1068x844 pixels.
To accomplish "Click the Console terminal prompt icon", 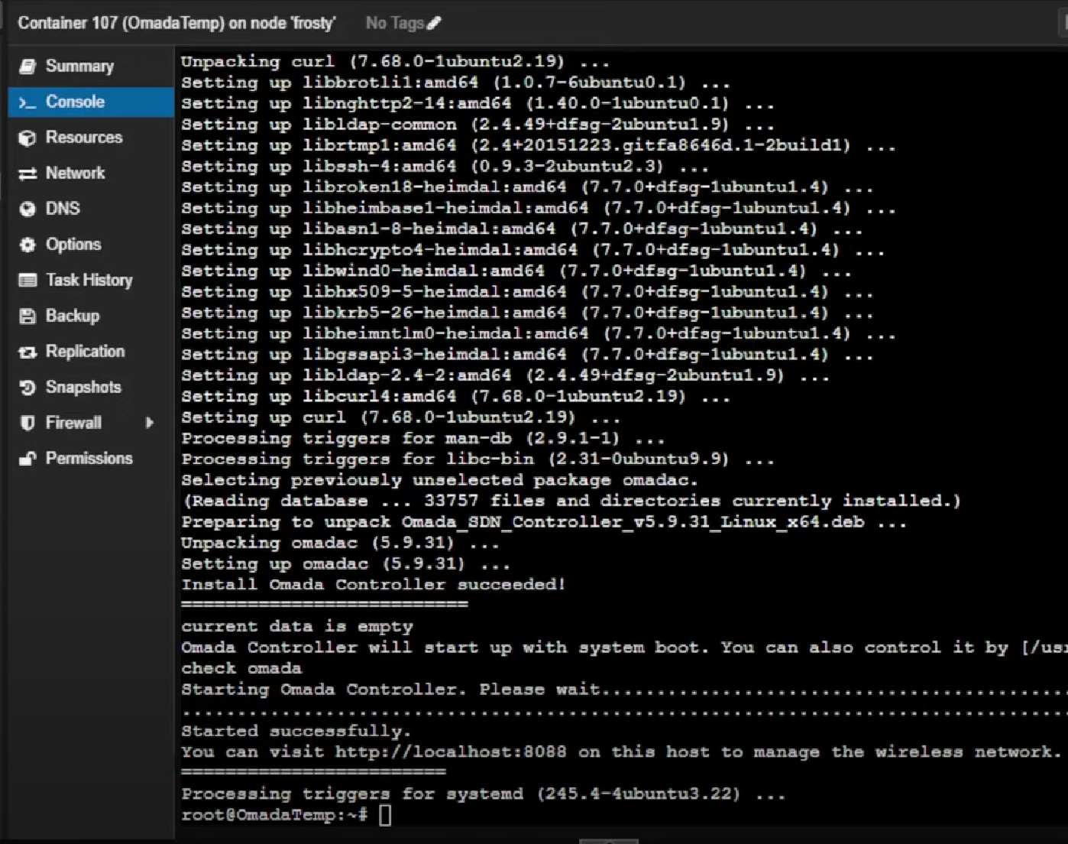I will [28, 102].
